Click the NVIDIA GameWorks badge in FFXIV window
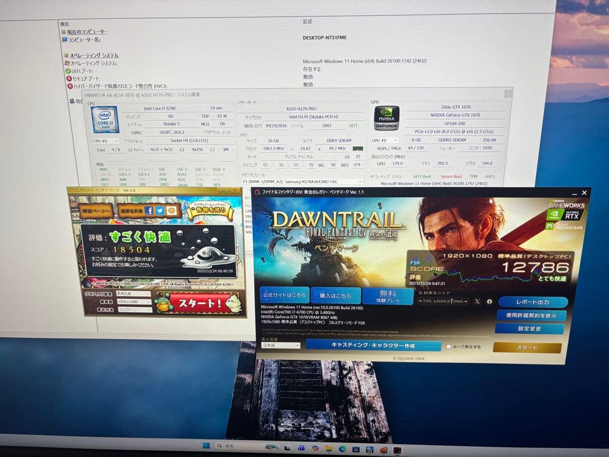 click(x=567, y=204)
